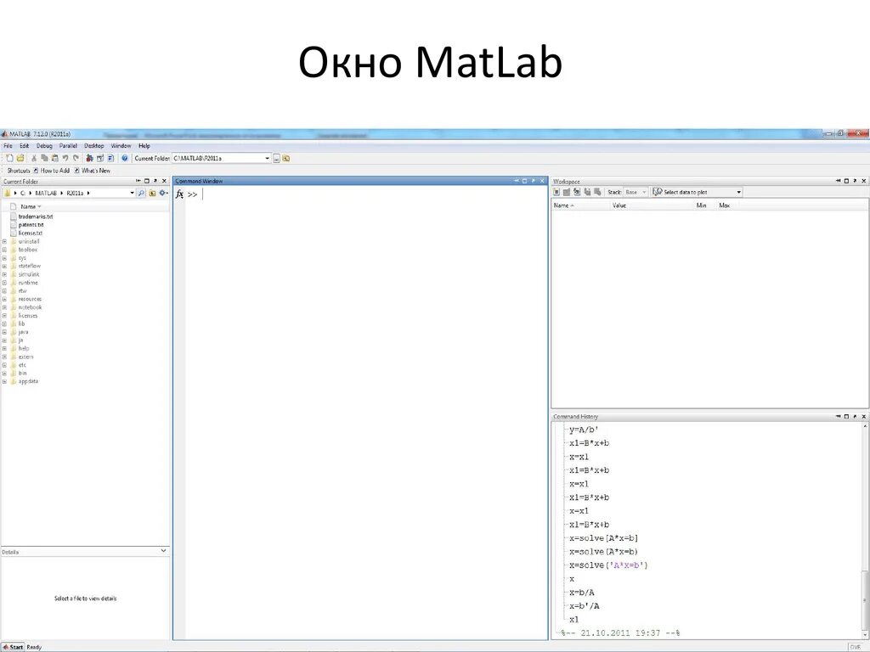
Task: Open Current Folder path dropdown
Action: point(267,159)
